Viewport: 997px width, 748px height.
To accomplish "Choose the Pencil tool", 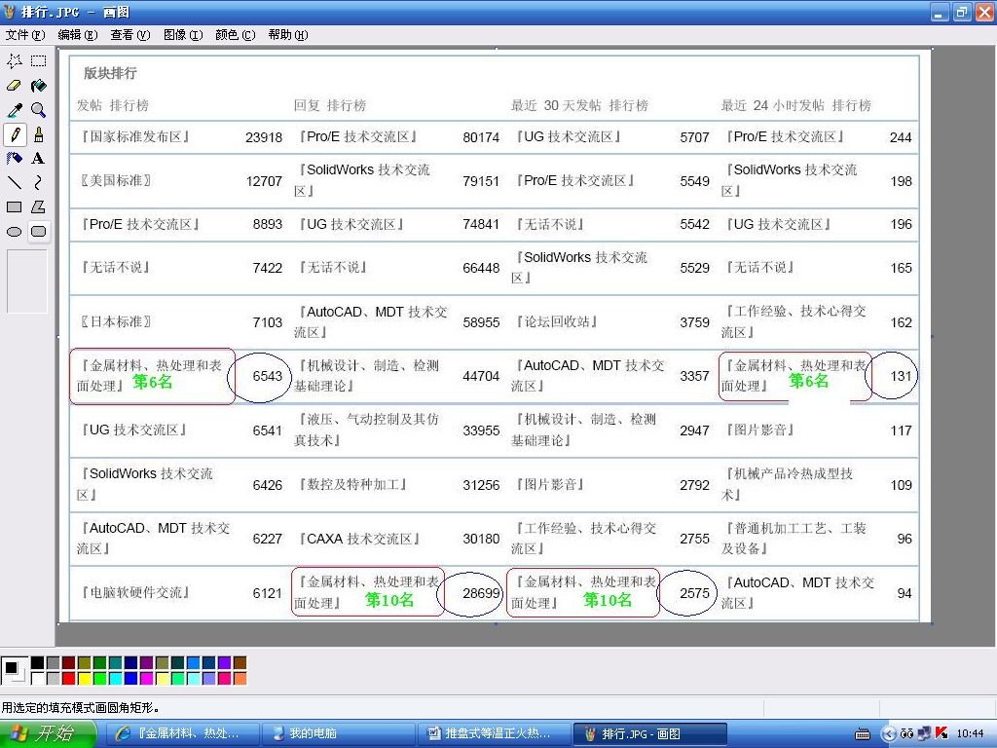I will (x=14, y=134).
